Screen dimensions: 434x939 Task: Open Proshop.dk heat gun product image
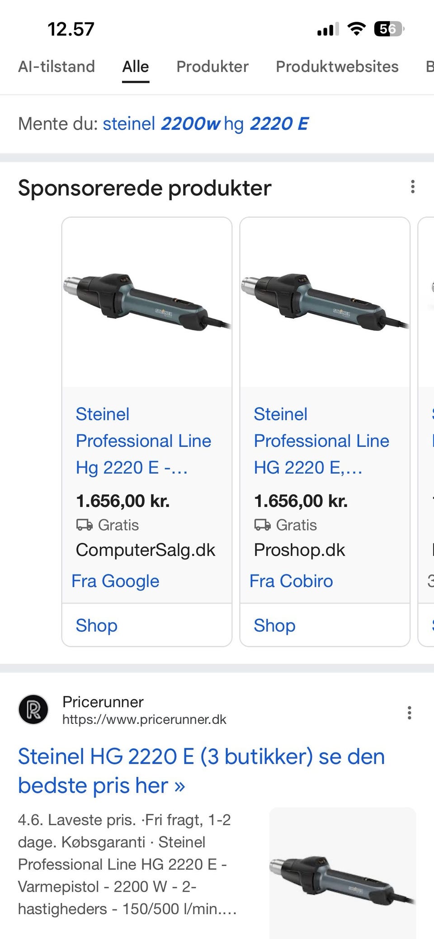coord(325,302)
